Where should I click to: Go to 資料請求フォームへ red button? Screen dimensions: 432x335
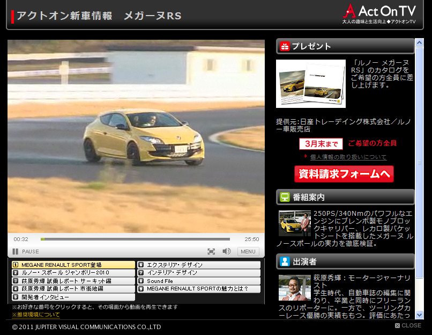344,174
